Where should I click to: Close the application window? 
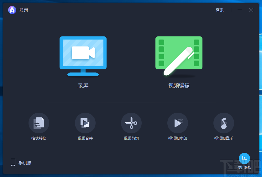click(251, 10)
